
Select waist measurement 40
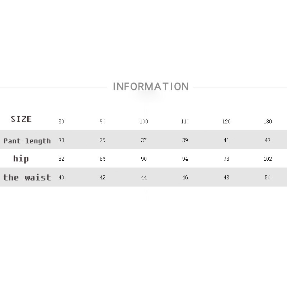61,178
